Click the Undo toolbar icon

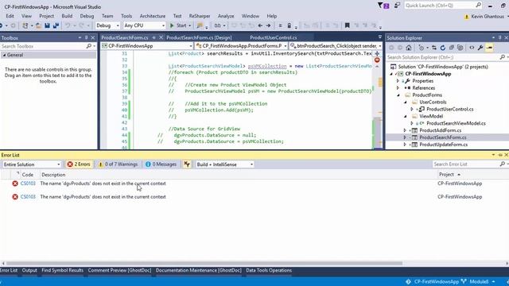click(68, 25)
